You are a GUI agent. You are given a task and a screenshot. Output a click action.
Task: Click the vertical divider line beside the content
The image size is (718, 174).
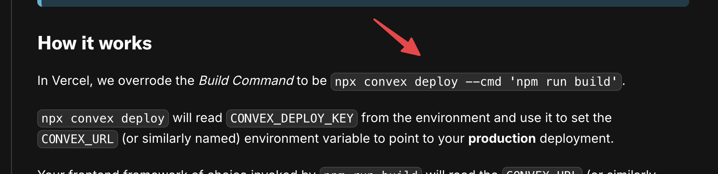tap(12, 87)
